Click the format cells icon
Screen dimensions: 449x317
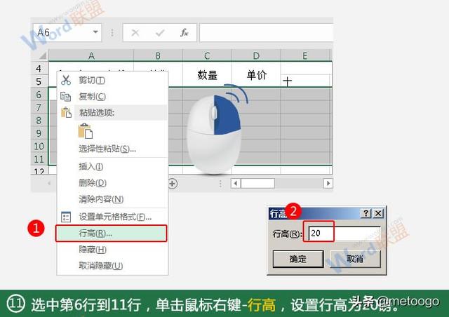pyautogui.click(x=66, y=217)
